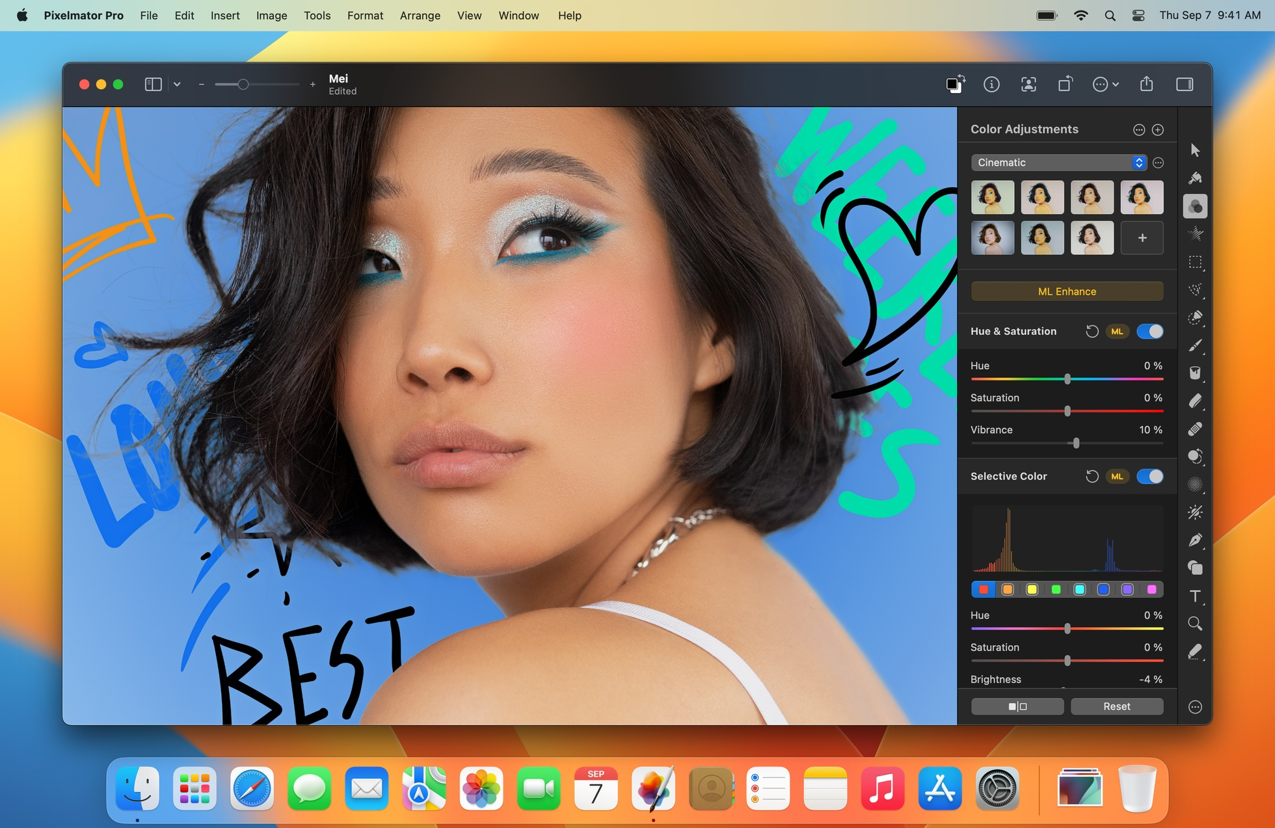Toggle the Hue & Saturation switch
Image resolution: width=1275 pixels, height=828 pixels.
1150,331
